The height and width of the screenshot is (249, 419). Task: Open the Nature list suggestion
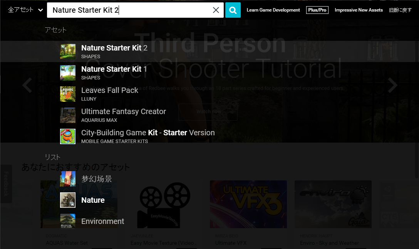tap(93, 200)
